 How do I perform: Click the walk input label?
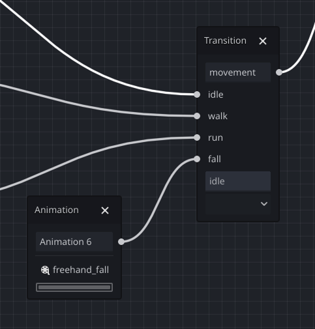point(218,116)
